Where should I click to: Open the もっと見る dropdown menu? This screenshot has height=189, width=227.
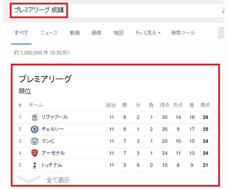coord(148,33)
